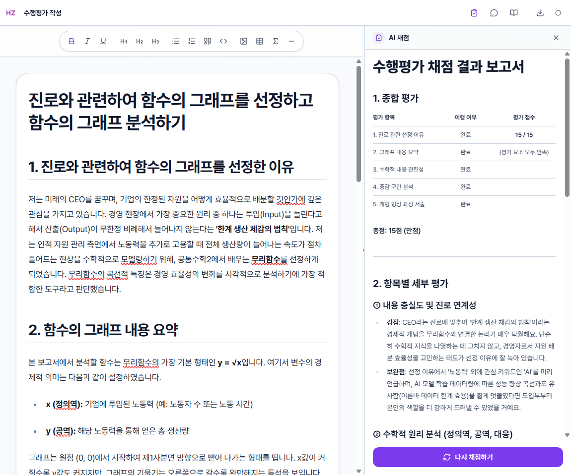Click '② 수학적 원리 분석' subheading
Screen dimensions: 571x475
click(x=443, y=434)
